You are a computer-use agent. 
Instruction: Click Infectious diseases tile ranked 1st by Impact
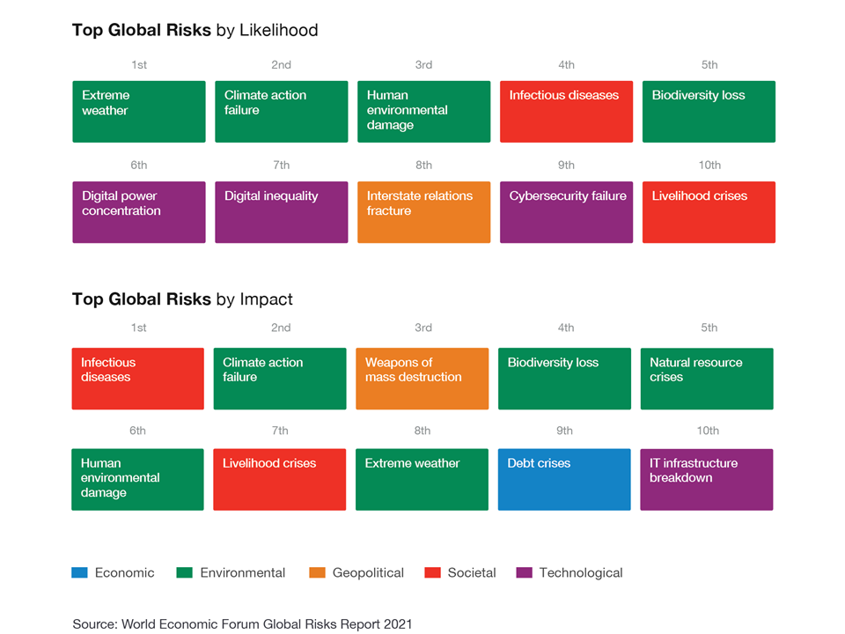point(137,379)
